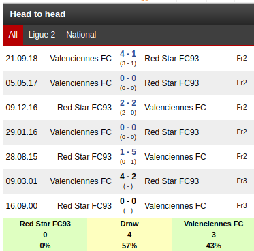Open the 0 - 0 score from 05.05.17
Screen dimensions: 254x251
tap(128, 78)
